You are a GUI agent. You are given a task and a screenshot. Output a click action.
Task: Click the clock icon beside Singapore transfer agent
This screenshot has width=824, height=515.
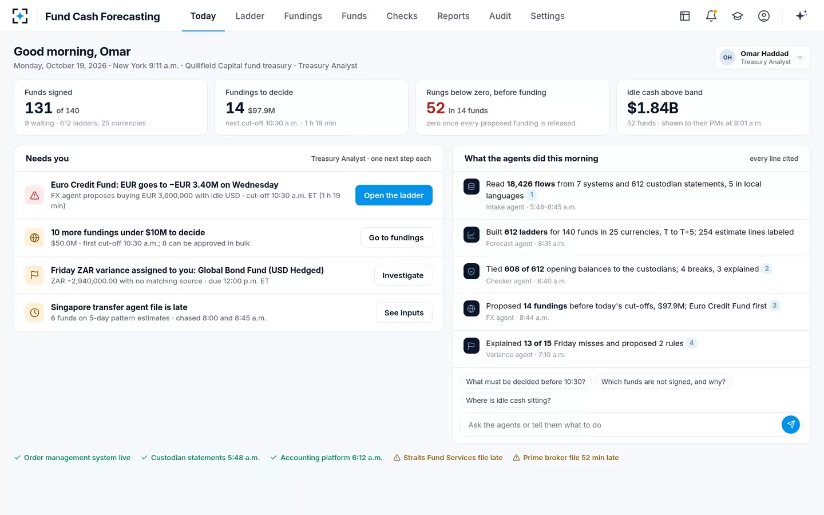coord(34,312)
